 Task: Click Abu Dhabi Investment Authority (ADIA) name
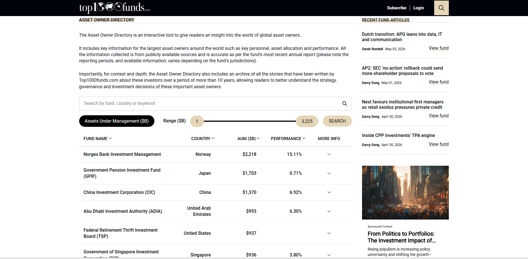(x=123, y=211)
